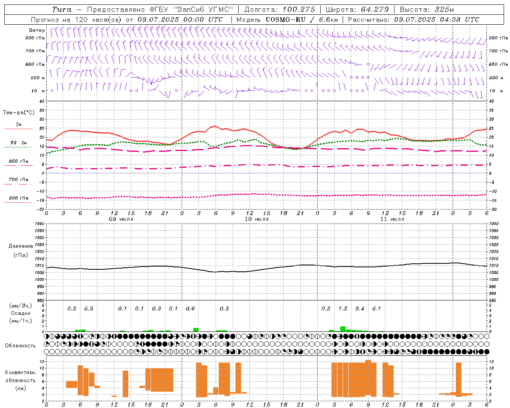
Task: Click the "(мм/1ч.)" precipitation unit label
Action: (21, 321)
